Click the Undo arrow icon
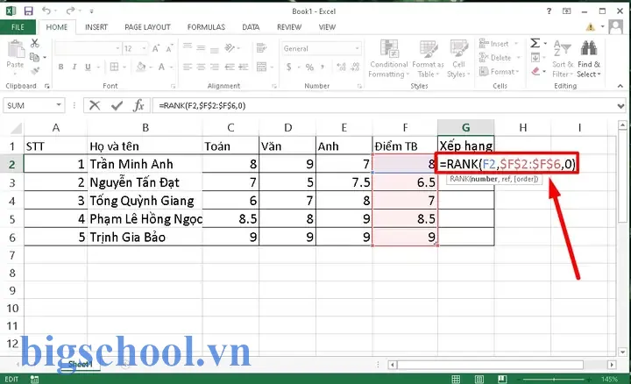631x384 pixels. coord(46,11)
